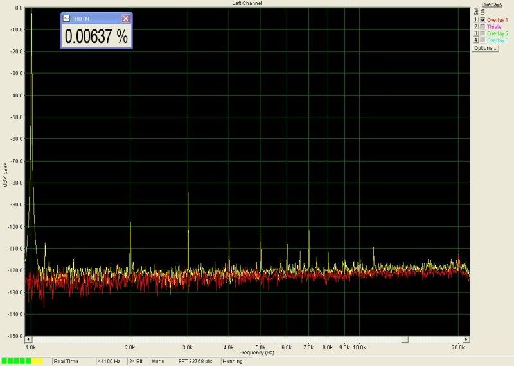Click the green Overlay 2 label
Screen dimensions: 514x366
pyautogui.click(x=497, y=34)
